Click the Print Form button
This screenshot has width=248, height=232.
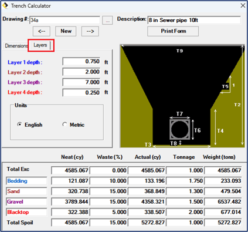click(173, 31)
